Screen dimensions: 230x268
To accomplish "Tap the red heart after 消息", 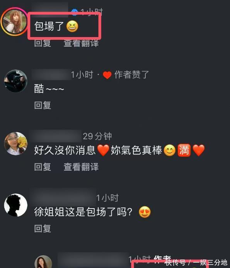I will tap(103, 150).
